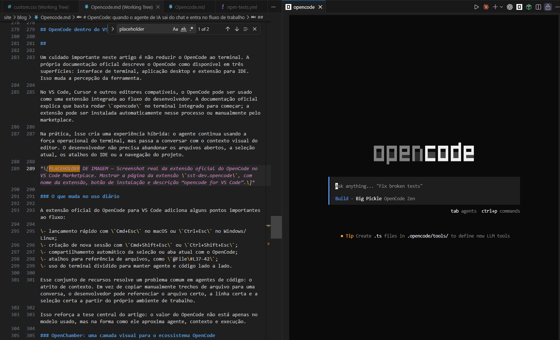Click the line 'criação de nova sessão com'
The width and height of the screenshot is (560, 340).
(x=139, y=245)
